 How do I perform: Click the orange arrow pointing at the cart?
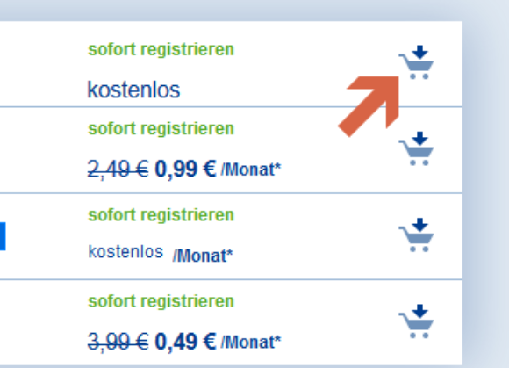point(369,106)
